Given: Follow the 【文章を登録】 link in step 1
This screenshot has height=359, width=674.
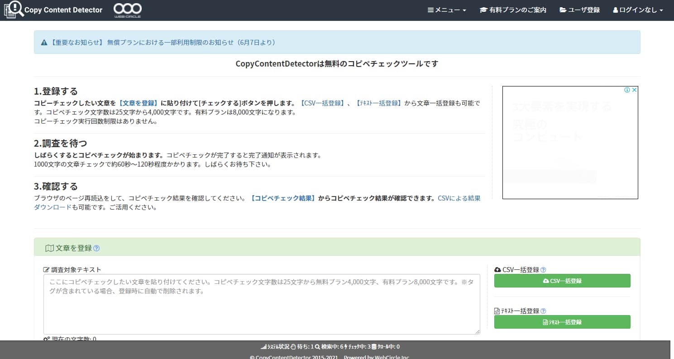Looking at the screenshot, I should point(138,103).
